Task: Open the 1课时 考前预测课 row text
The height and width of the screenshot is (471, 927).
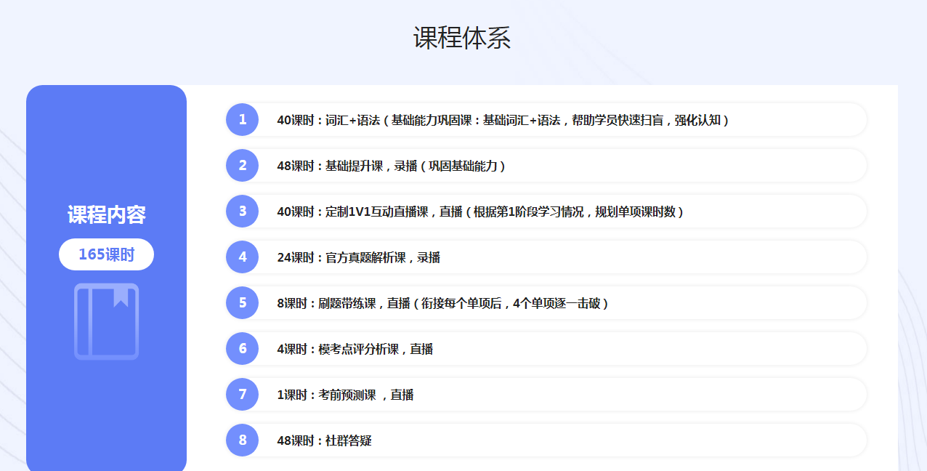Action: (345, 395)
